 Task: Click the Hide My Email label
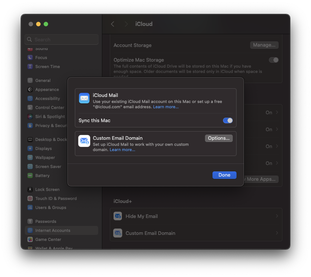(x=142, y=216)
